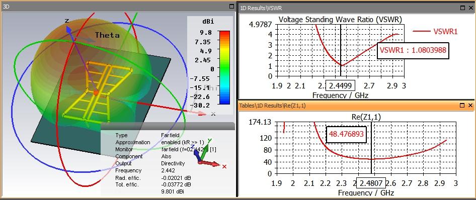The height and width of the screenshot is (200, 476).
Task: Click the Directivity output value
Action: coord(173,163)
